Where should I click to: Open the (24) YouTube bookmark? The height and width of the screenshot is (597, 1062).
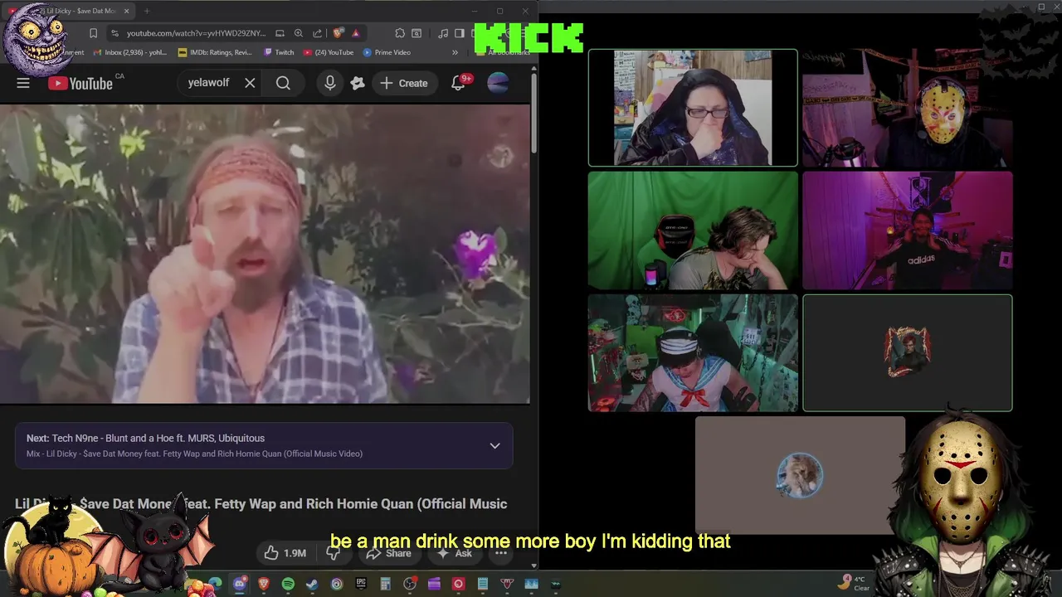[x=329, y=52]
